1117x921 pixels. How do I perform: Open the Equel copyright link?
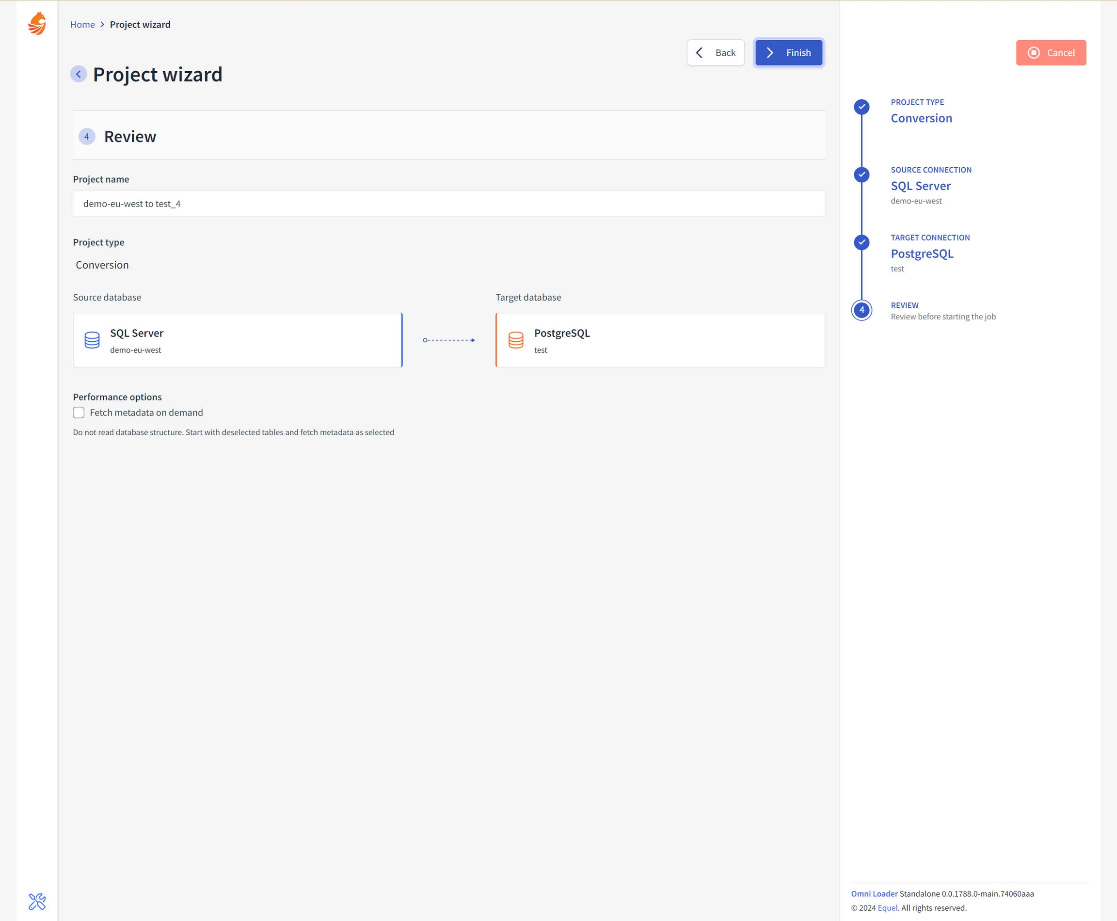point(887,908)
